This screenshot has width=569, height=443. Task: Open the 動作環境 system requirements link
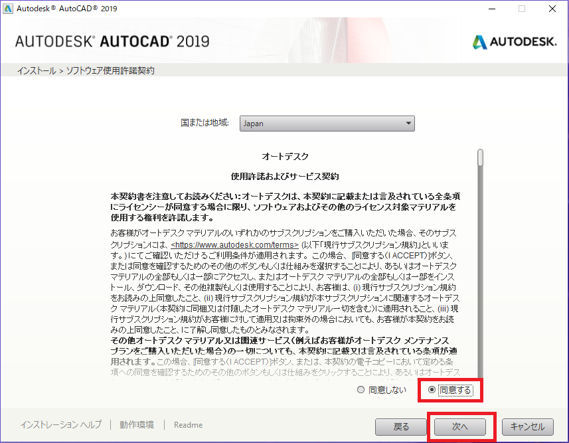(137, 424)
